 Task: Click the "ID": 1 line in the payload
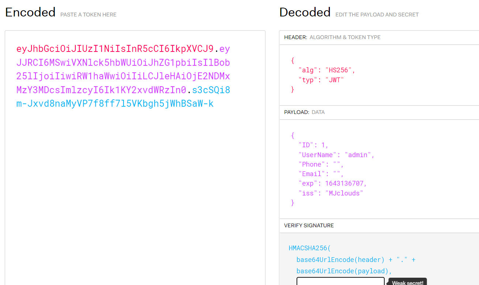[313, 145]
